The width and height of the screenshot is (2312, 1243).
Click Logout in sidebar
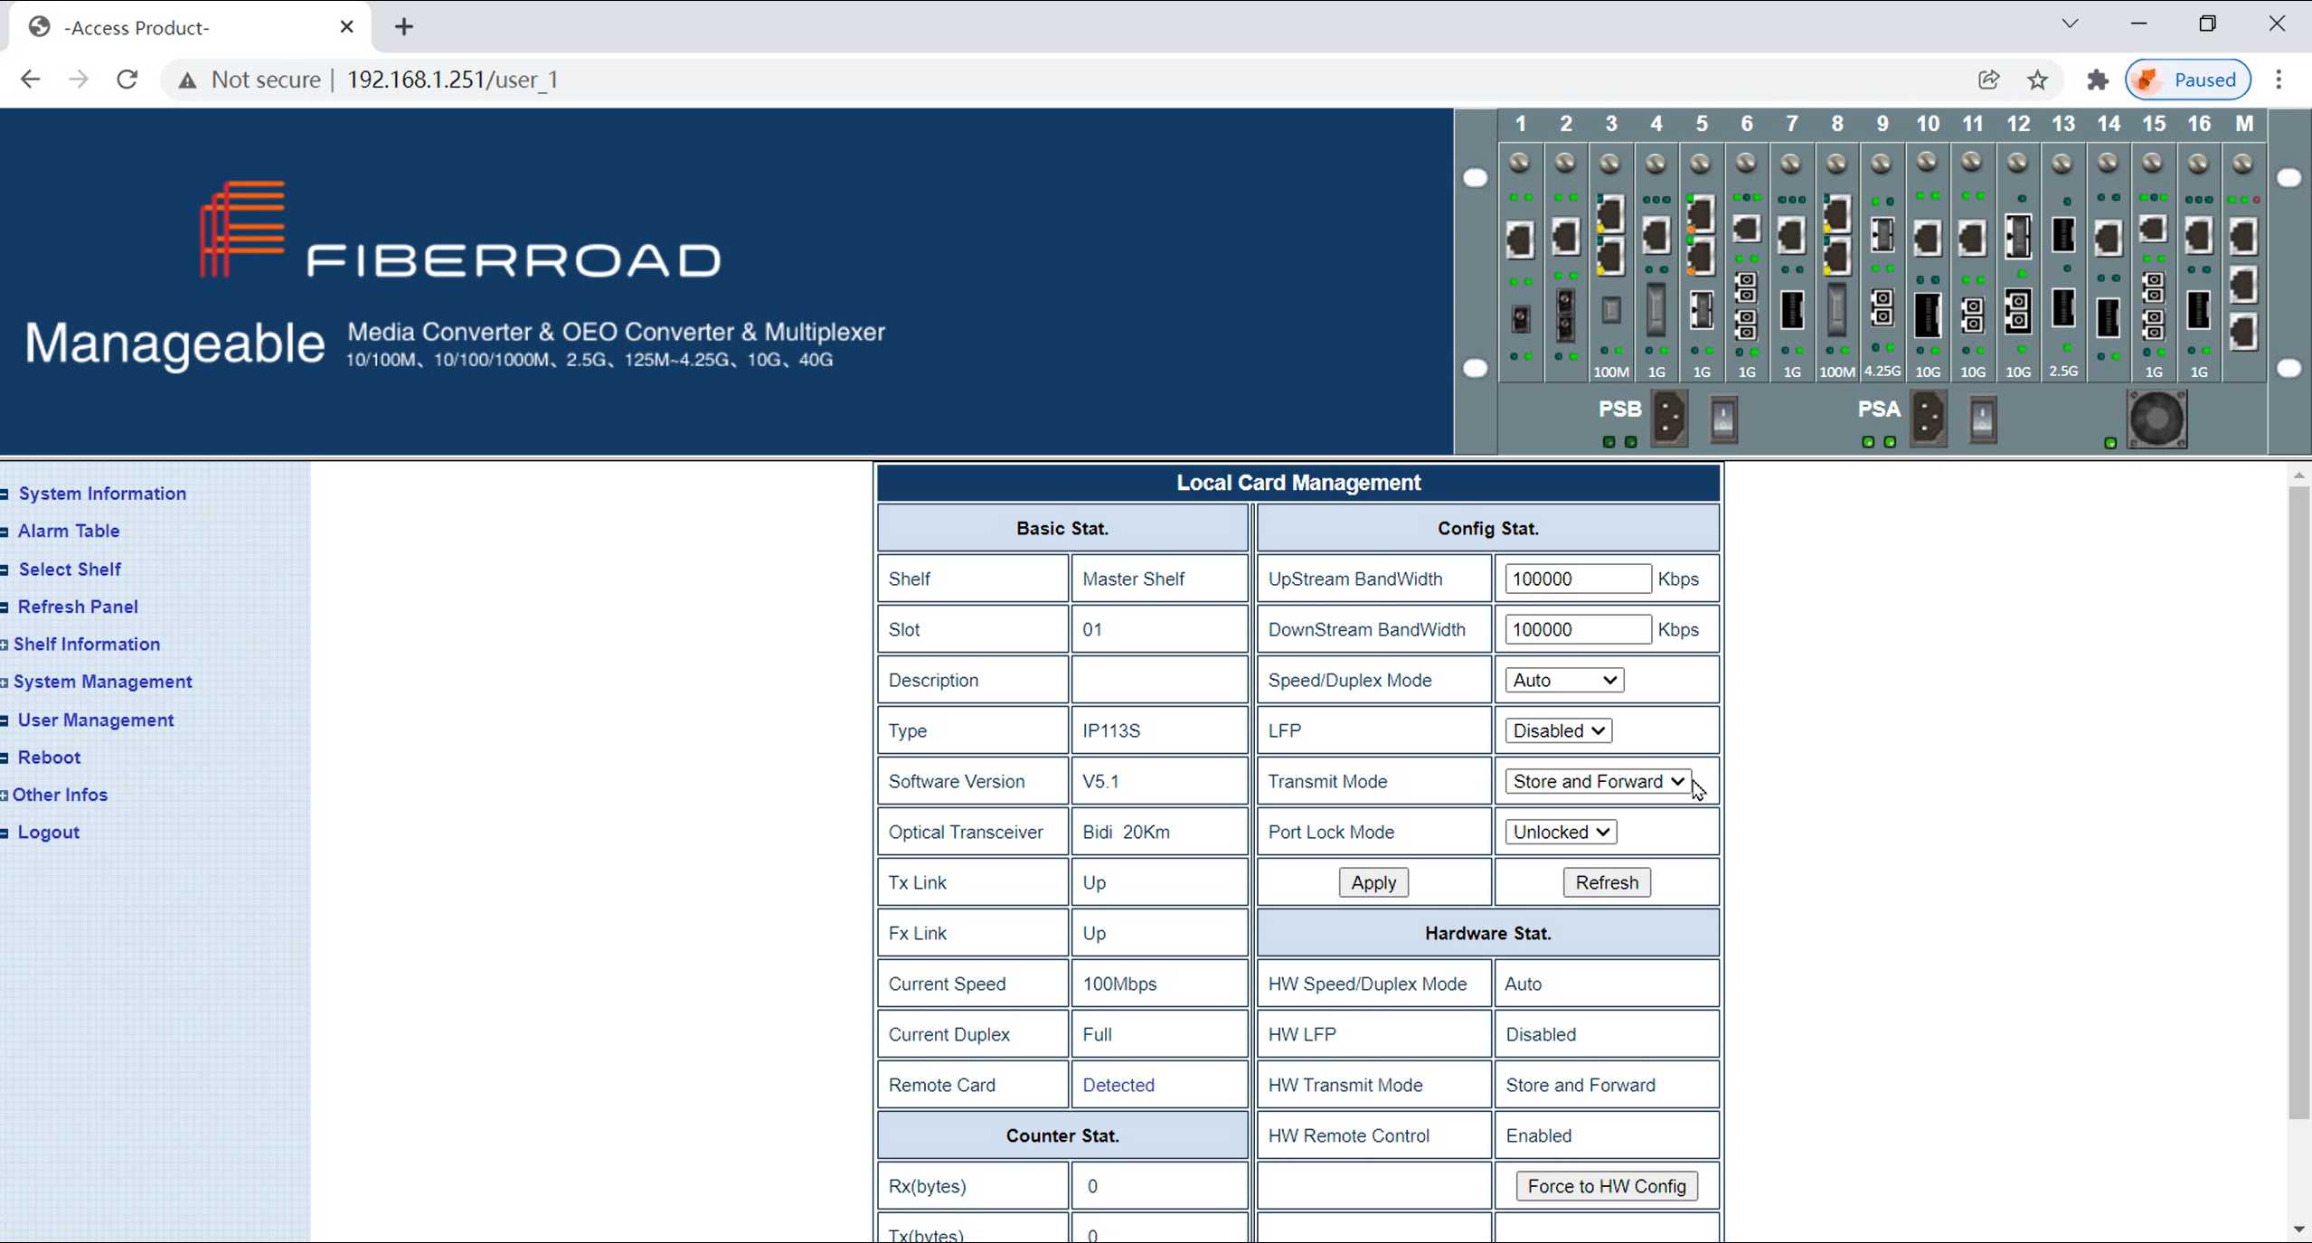pyautogui.click(x=49, y=833)
